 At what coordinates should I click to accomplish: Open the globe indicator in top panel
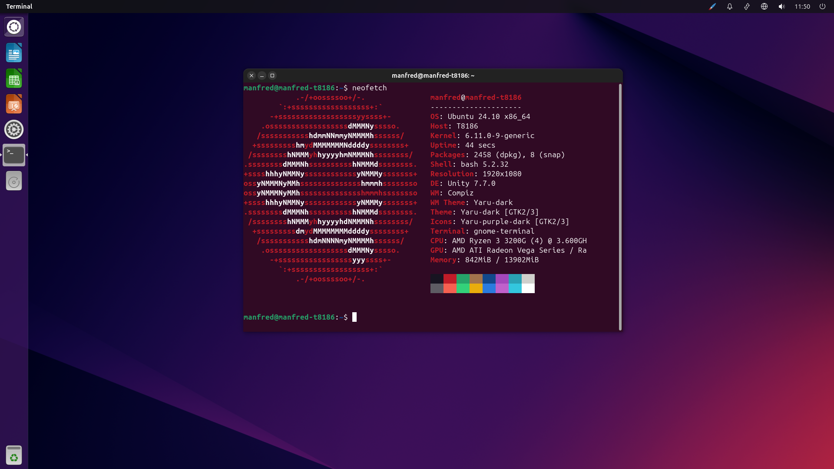764,7
